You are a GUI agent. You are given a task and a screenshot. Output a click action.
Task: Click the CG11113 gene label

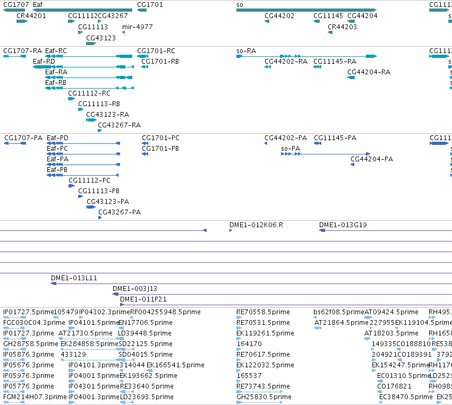click(93, 27)
